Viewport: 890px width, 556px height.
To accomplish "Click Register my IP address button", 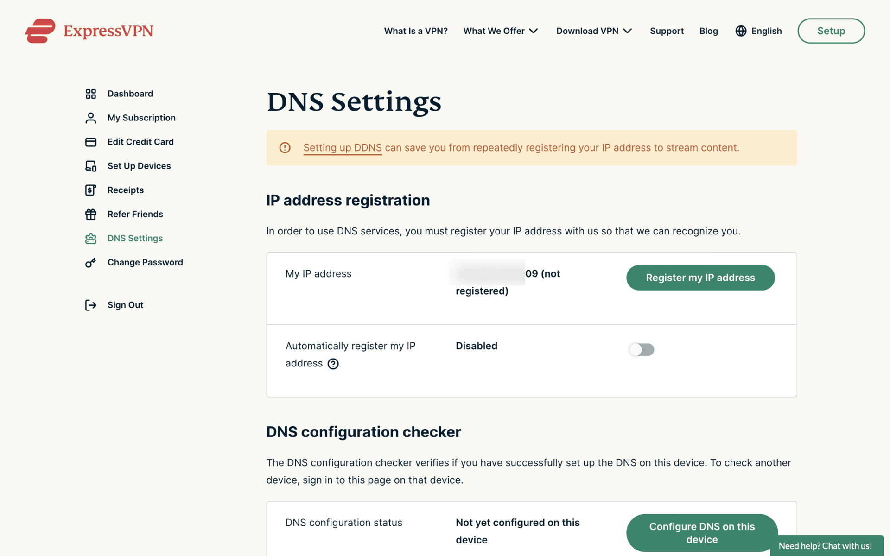I will (700, 278).
